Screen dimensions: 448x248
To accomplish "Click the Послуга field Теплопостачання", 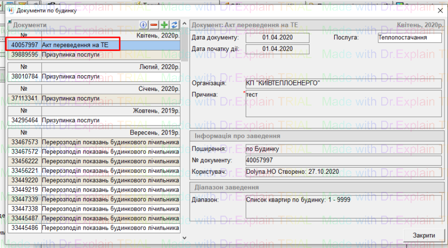I will coord(409,38).
